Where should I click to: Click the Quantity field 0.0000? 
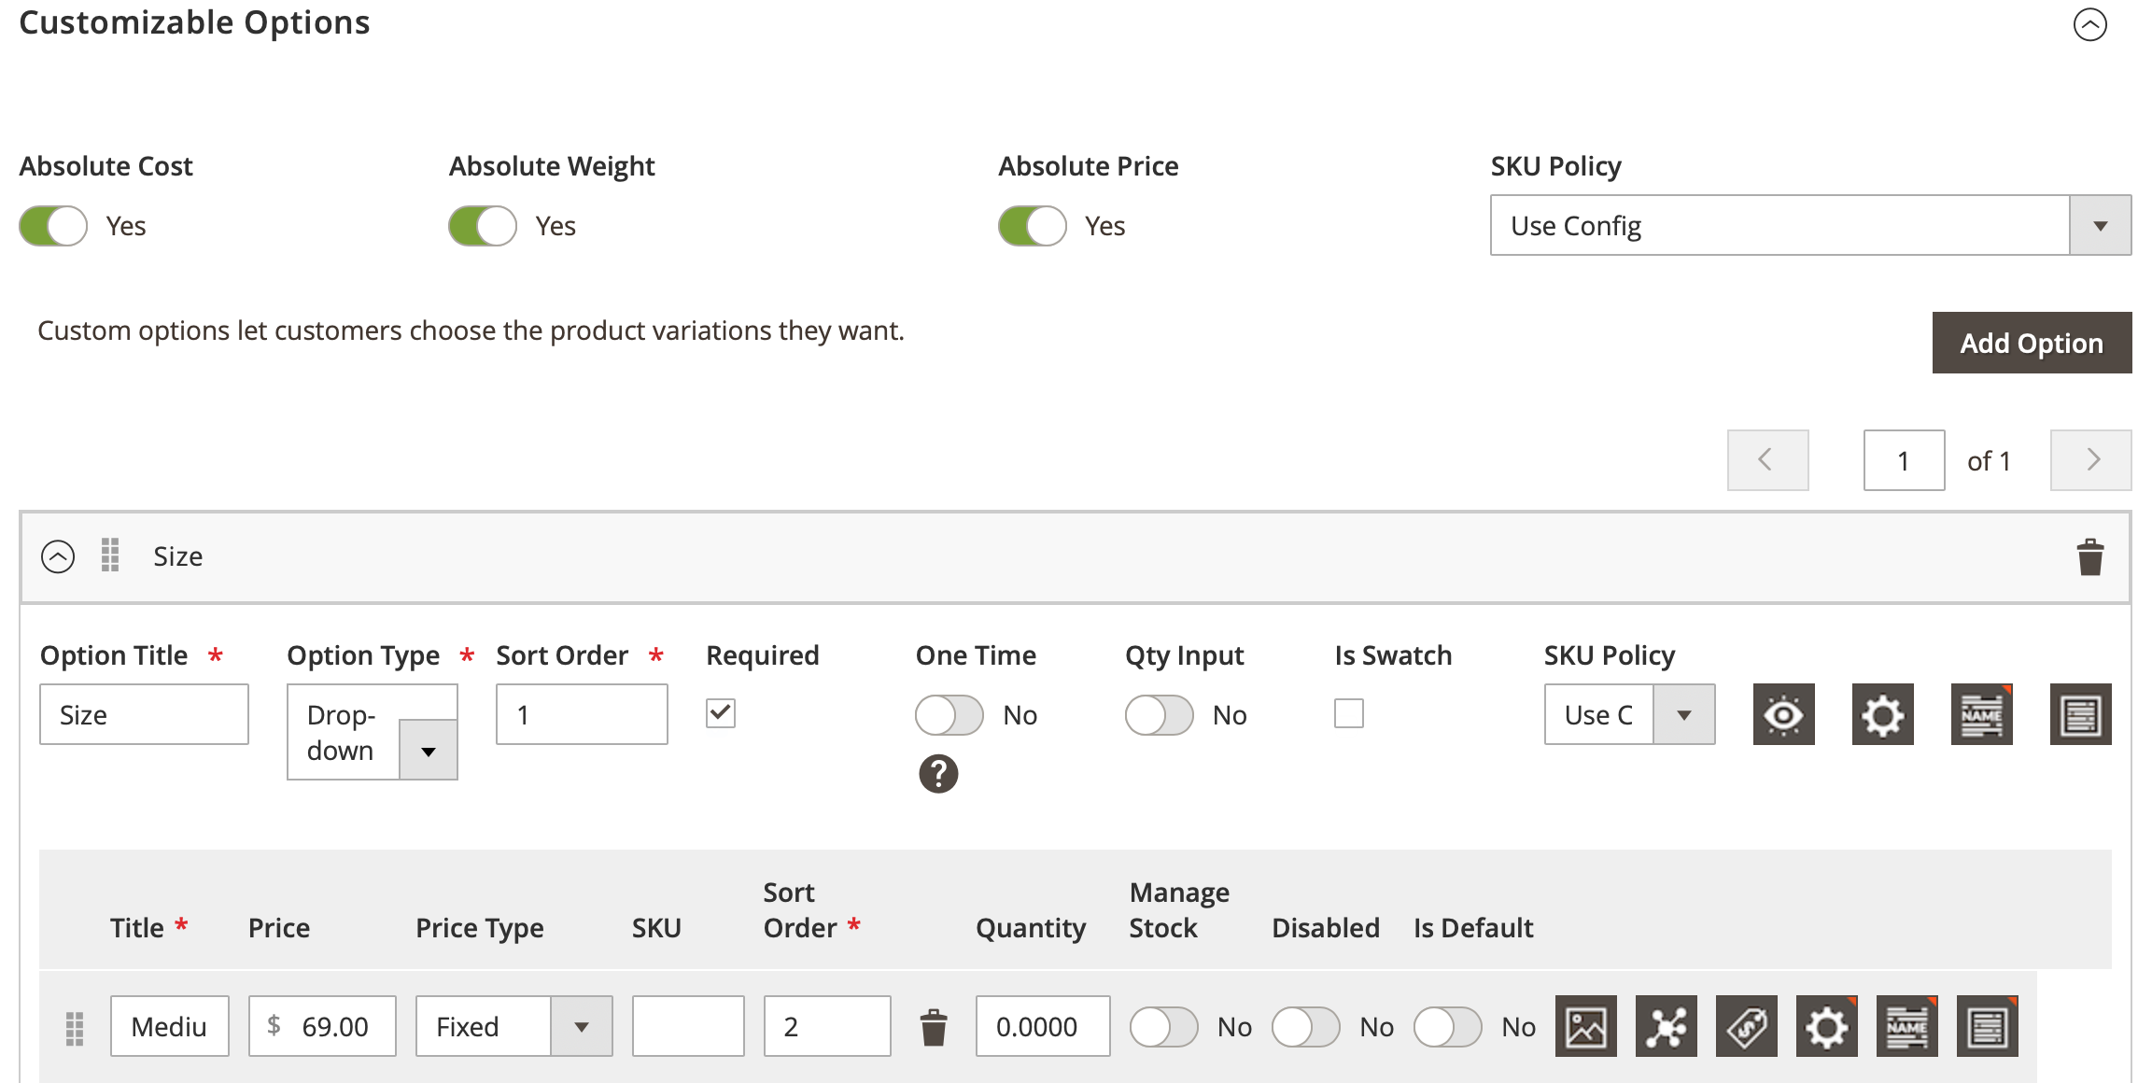pos(1043,1026)
